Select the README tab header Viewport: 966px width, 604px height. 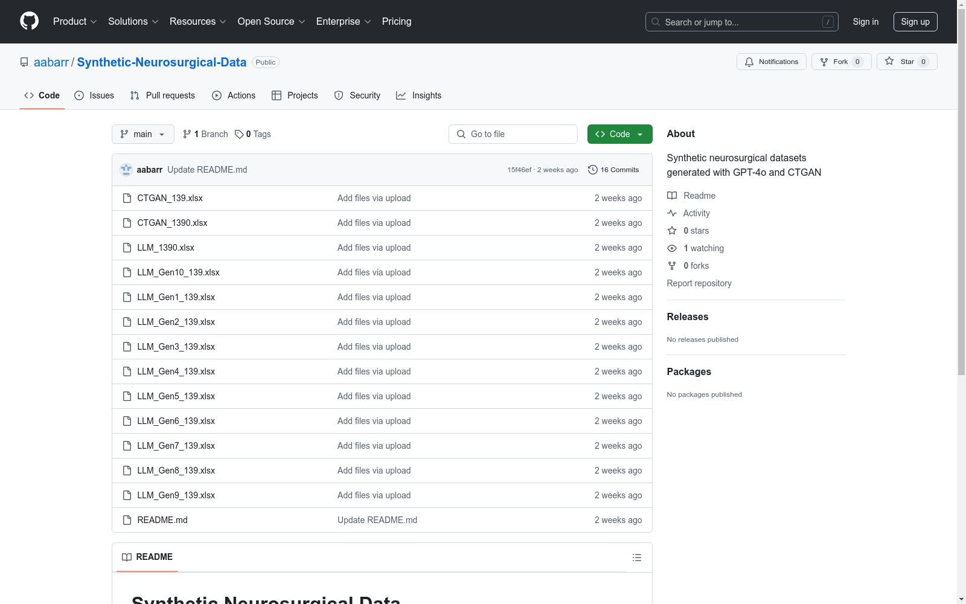click(147, 557)
